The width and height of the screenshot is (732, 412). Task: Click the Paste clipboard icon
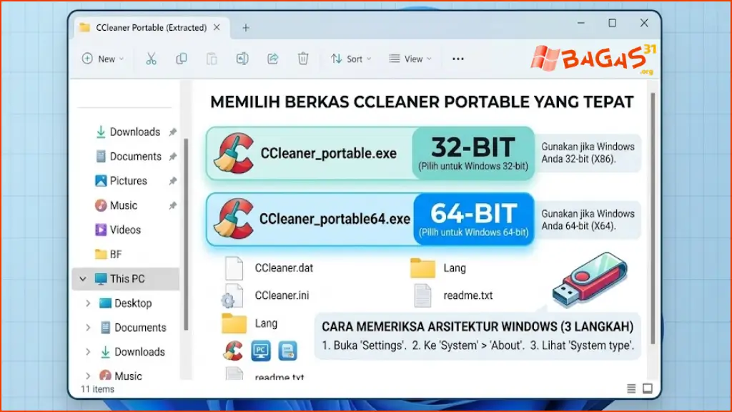(212, 59)
